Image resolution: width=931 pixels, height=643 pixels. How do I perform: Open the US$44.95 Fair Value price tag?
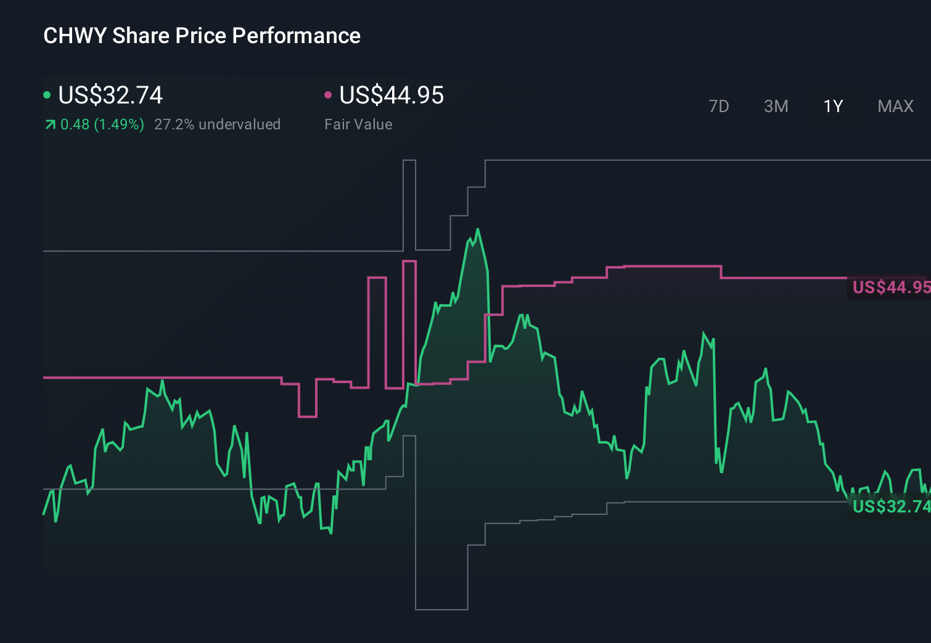[x=890, y=287]
